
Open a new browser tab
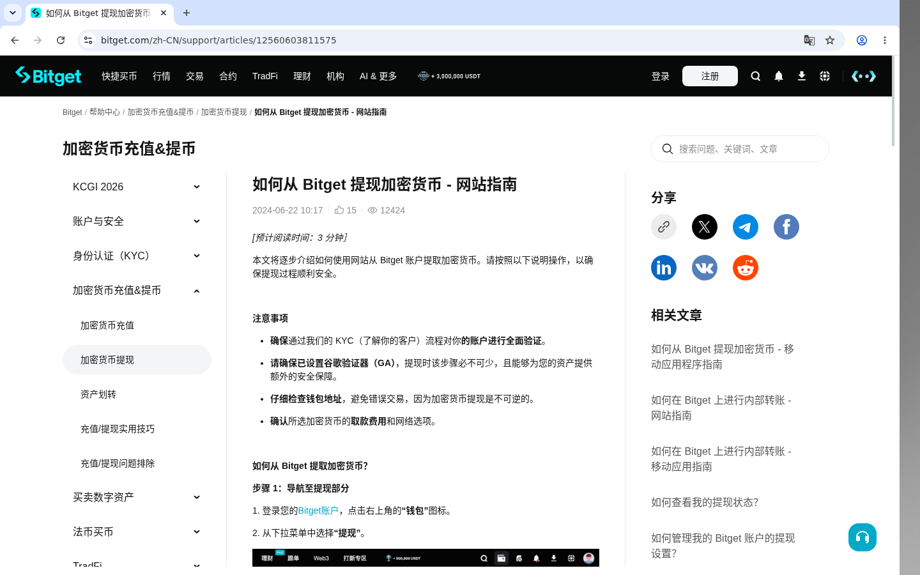coord(187,13)
